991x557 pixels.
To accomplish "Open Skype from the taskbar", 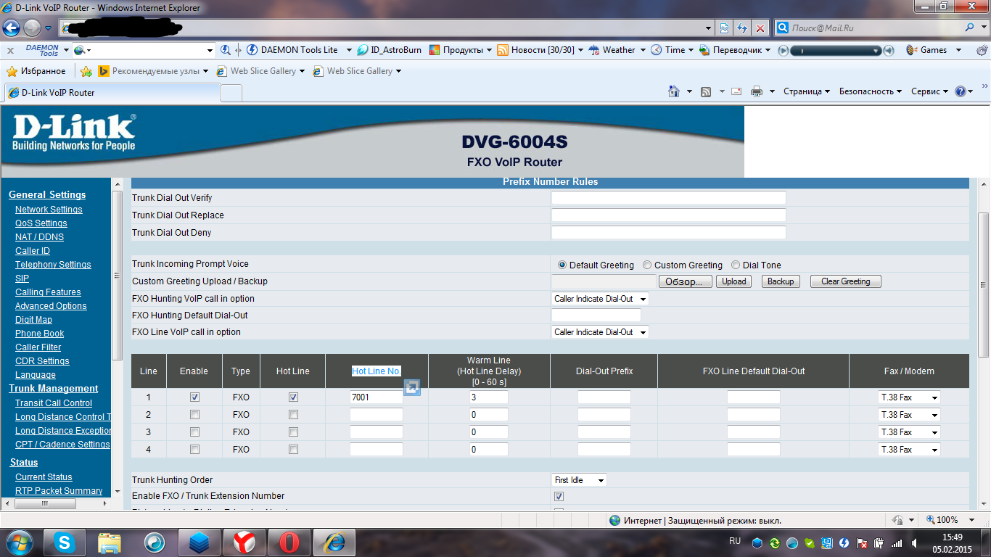I will (65, 542).
